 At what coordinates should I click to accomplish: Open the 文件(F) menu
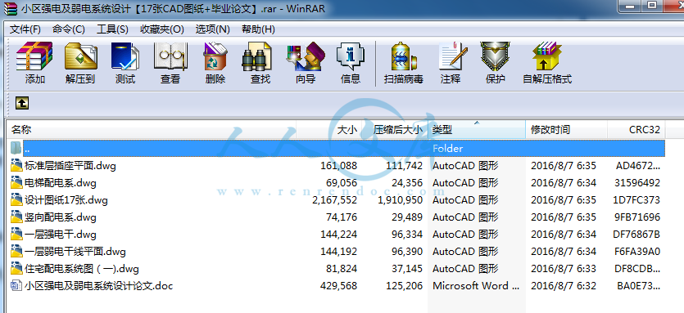[25, 29]
